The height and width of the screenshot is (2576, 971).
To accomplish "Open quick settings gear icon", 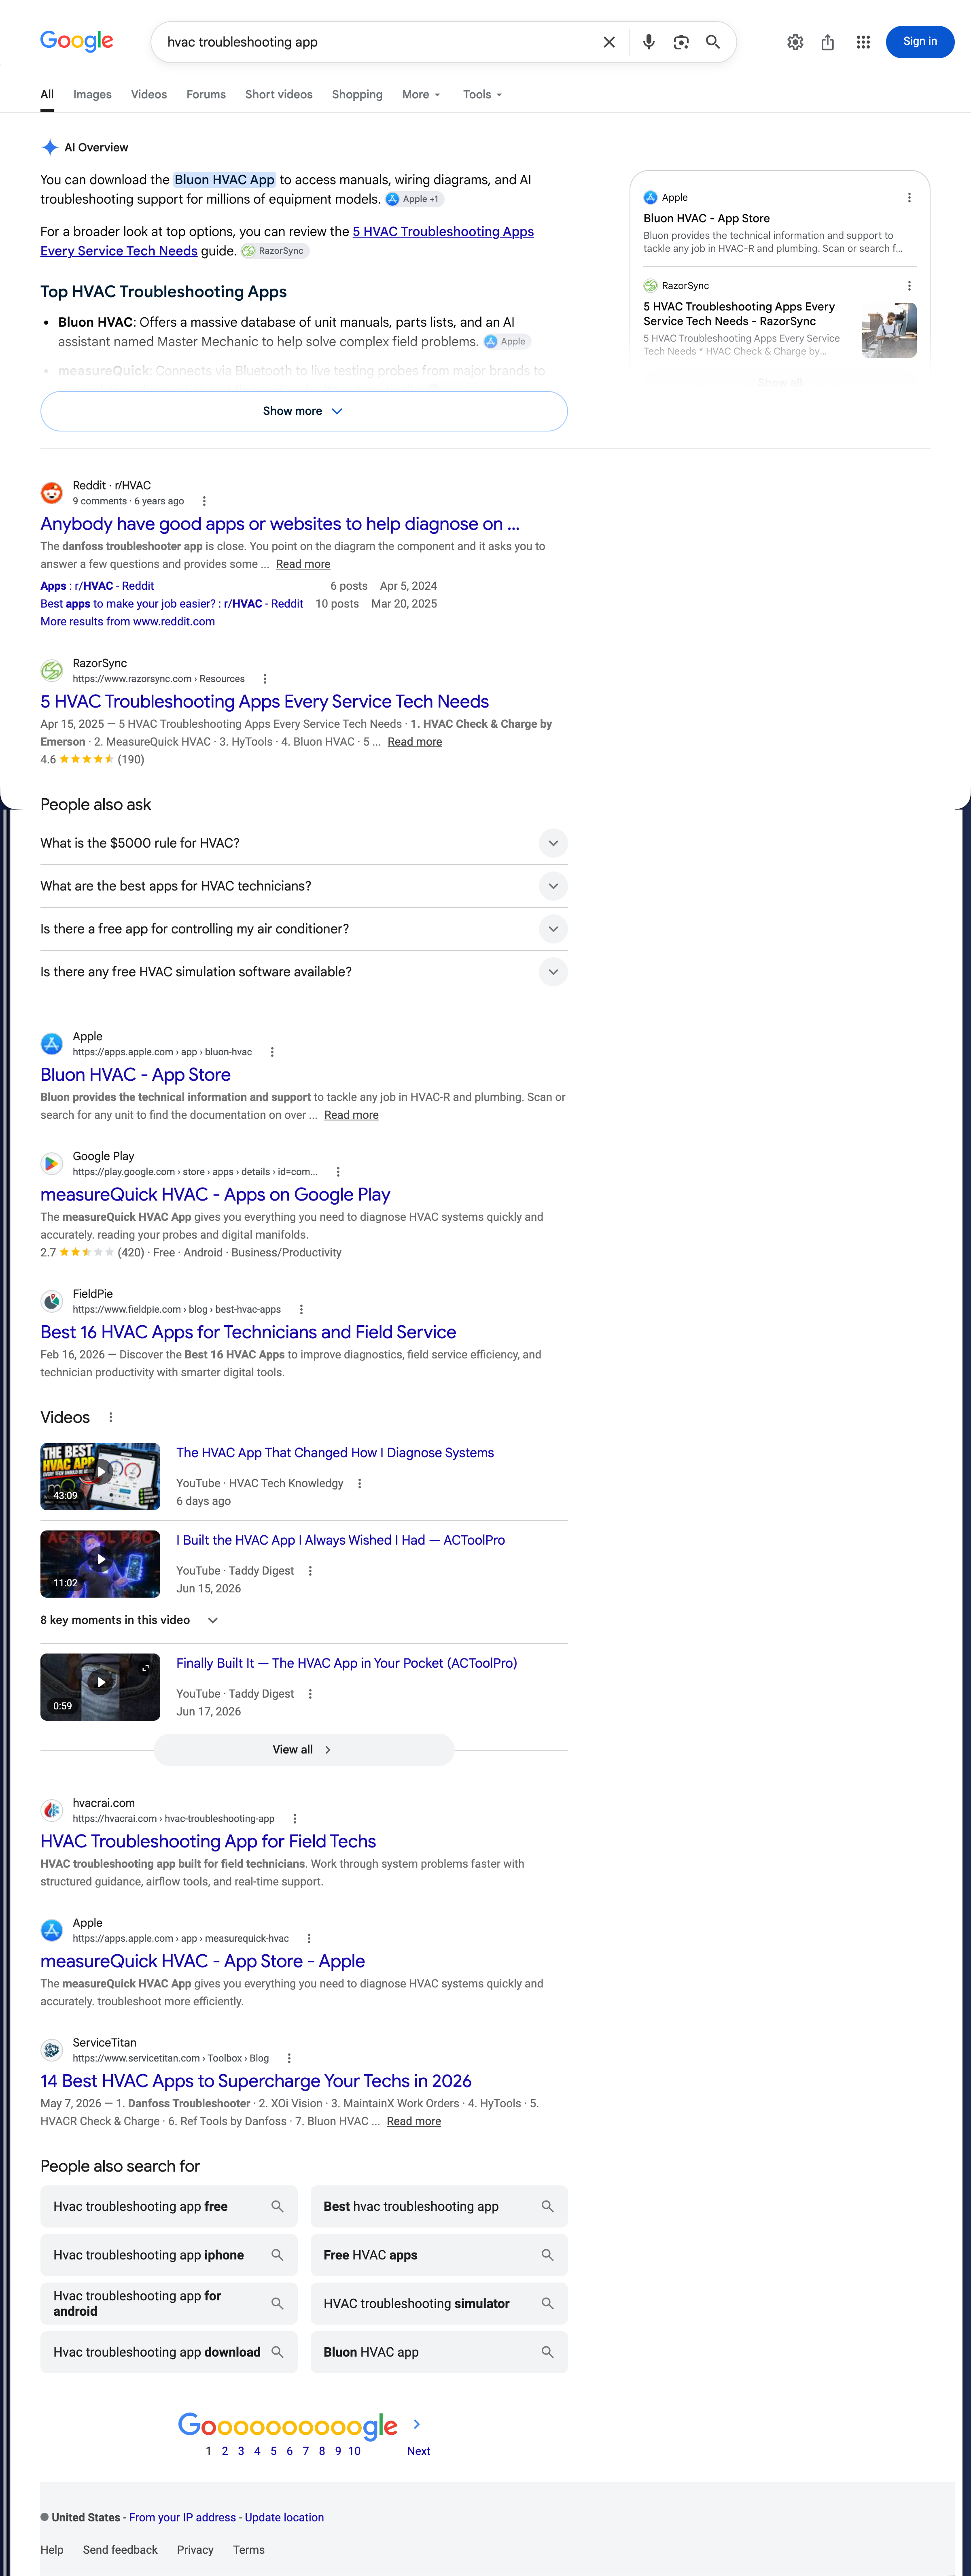I will (795, 42).
